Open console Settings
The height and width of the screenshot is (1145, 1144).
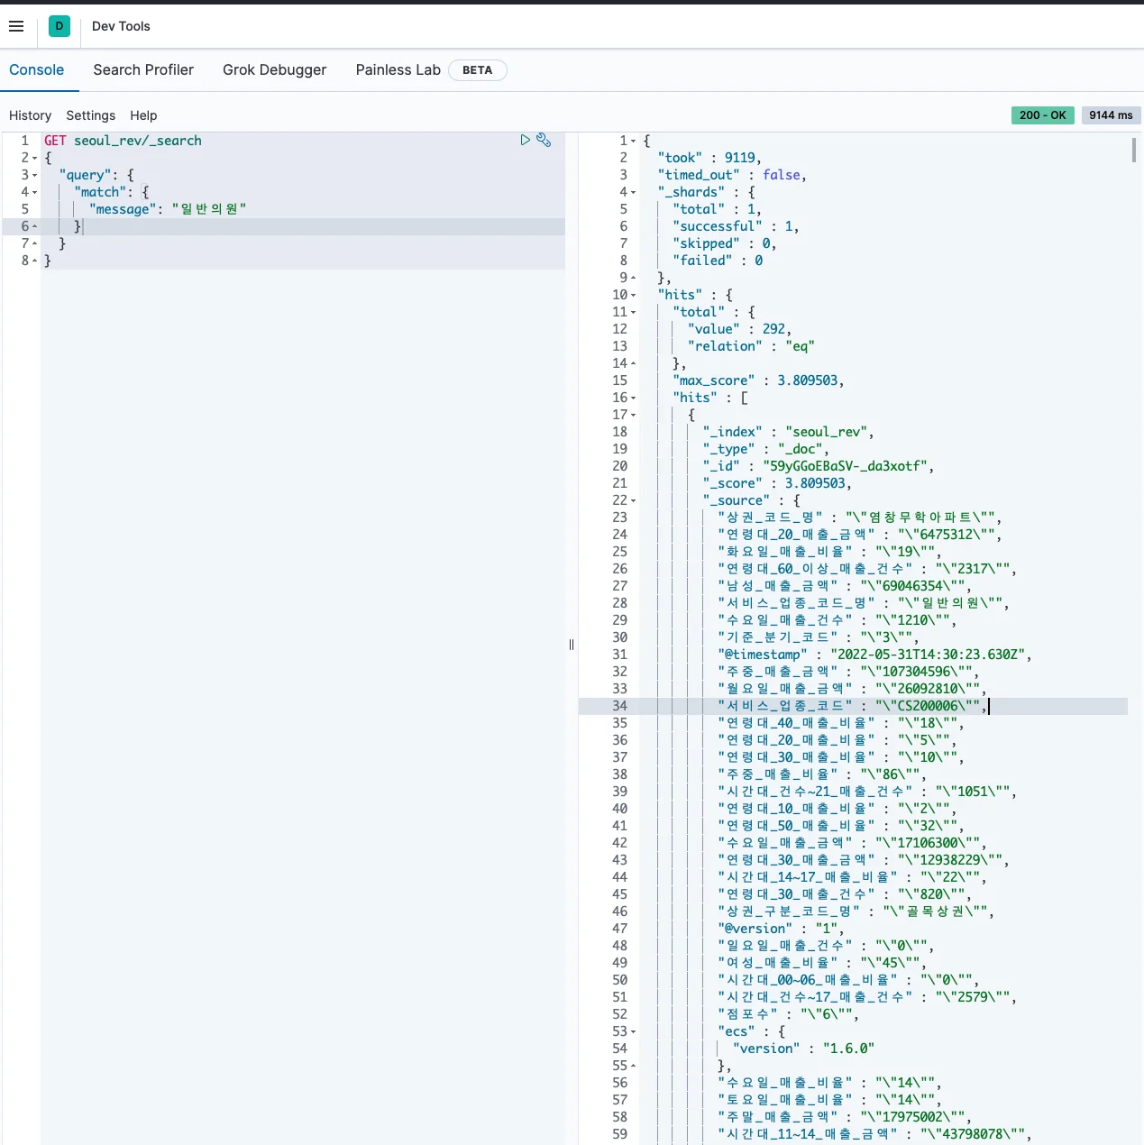coord(90,115)
